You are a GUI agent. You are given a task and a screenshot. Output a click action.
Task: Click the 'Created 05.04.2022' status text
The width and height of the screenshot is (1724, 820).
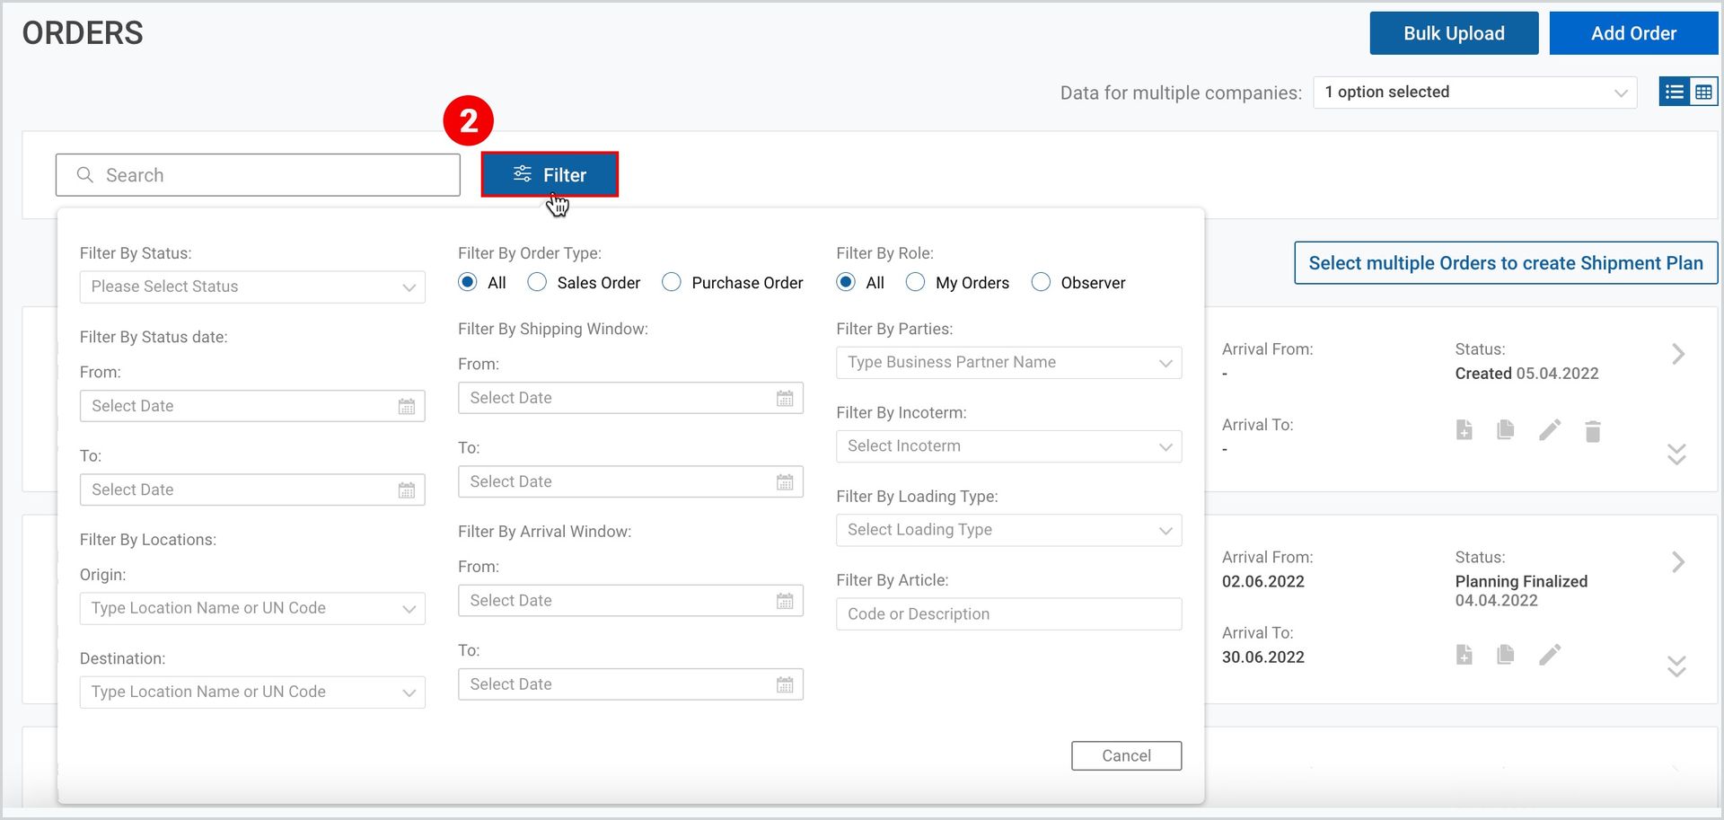click(x=1526, y=374)
